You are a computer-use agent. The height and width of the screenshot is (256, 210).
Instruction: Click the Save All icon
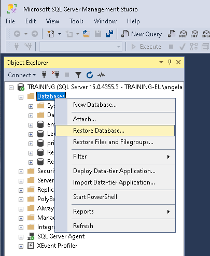(109, 34)
